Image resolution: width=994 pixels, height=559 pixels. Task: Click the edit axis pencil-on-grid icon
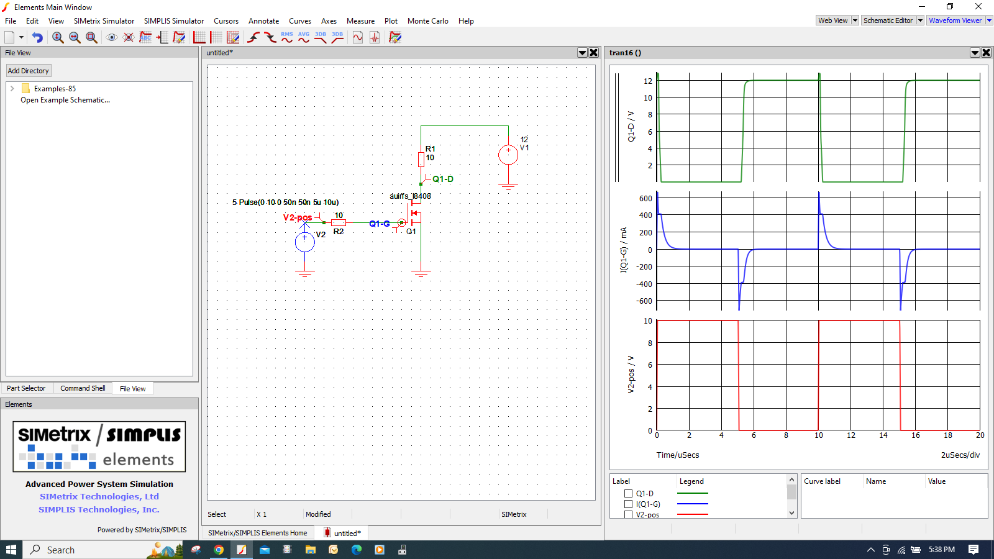pos(233,37)
